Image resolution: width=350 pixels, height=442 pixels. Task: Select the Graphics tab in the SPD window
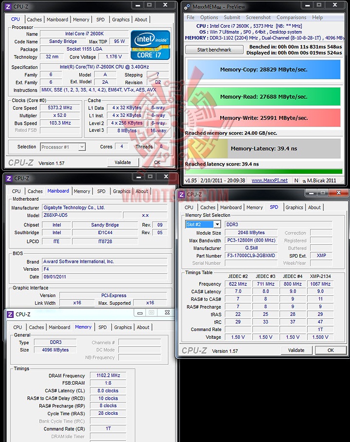click(294, 207)
